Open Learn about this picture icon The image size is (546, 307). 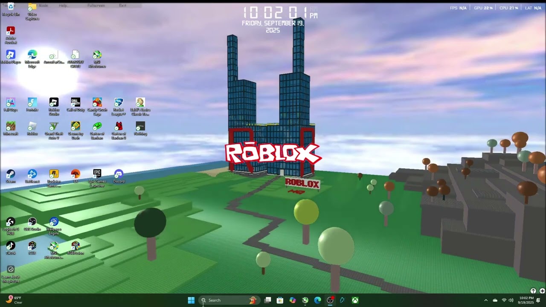pos(11,274)
